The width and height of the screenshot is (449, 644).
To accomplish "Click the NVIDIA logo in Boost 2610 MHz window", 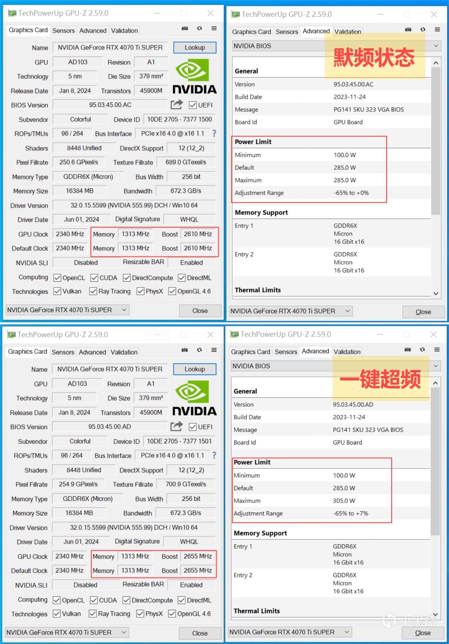I will pyautogui.click(x=194, y=76).
